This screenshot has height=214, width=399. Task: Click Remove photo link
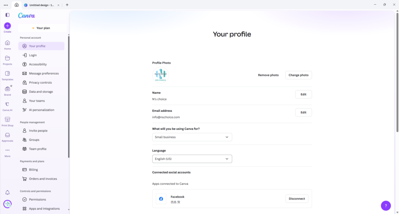click(268, 75)
